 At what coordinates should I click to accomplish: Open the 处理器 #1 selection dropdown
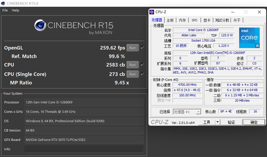pyautogui.click(x=187, y=112)
